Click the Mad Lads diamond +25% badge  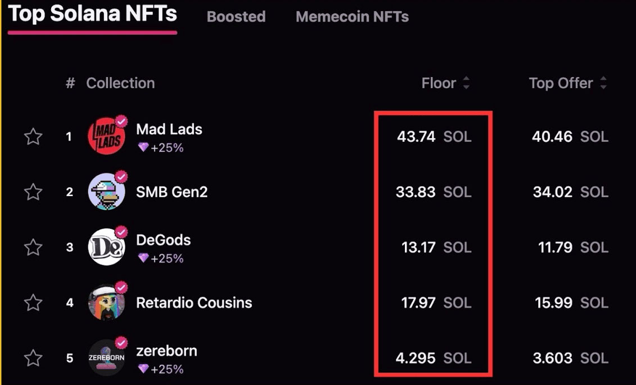pos(161,148)
